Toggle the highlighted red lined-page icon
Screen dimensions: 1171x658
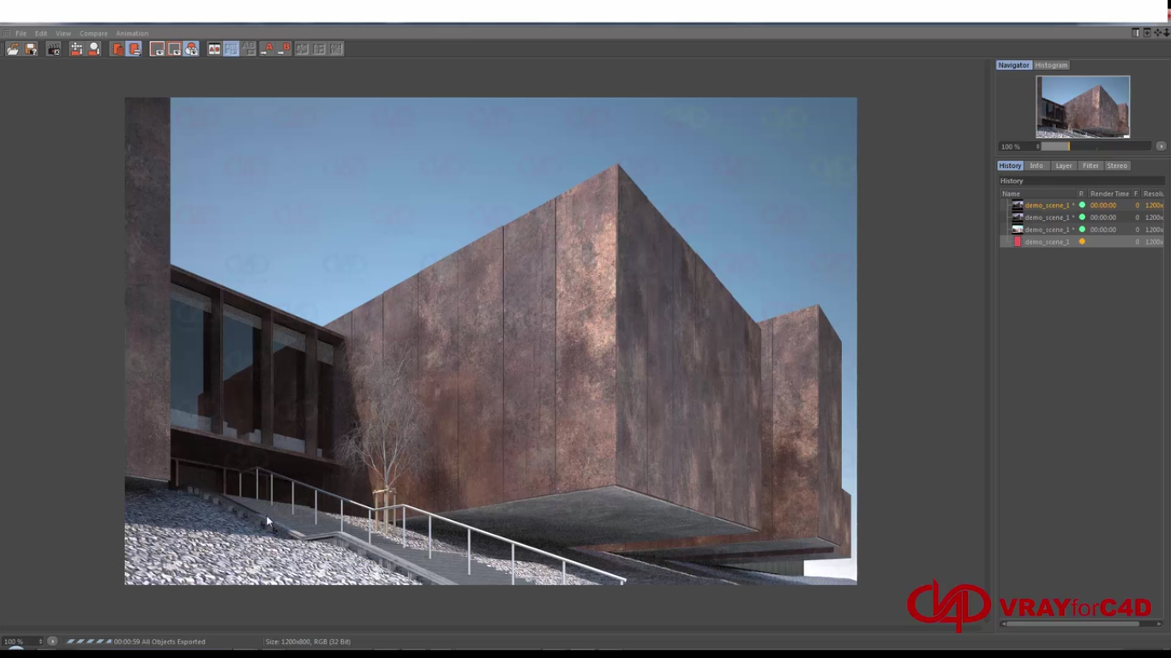[135, 49]
